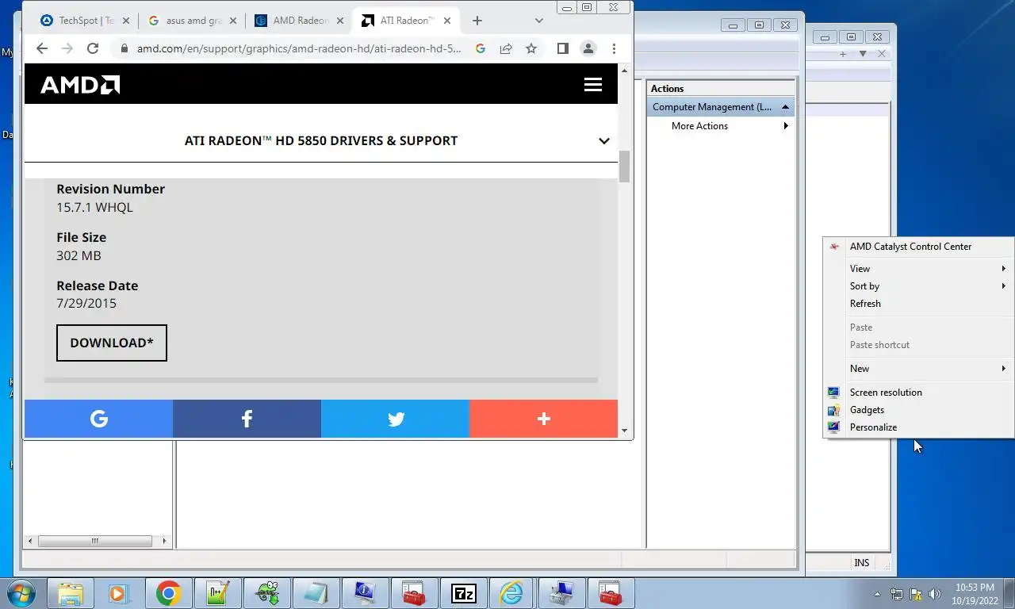This screenshot has height=609, width=1015.
Task: Open Chrome from the taskbar
Action: click(168, 593)
